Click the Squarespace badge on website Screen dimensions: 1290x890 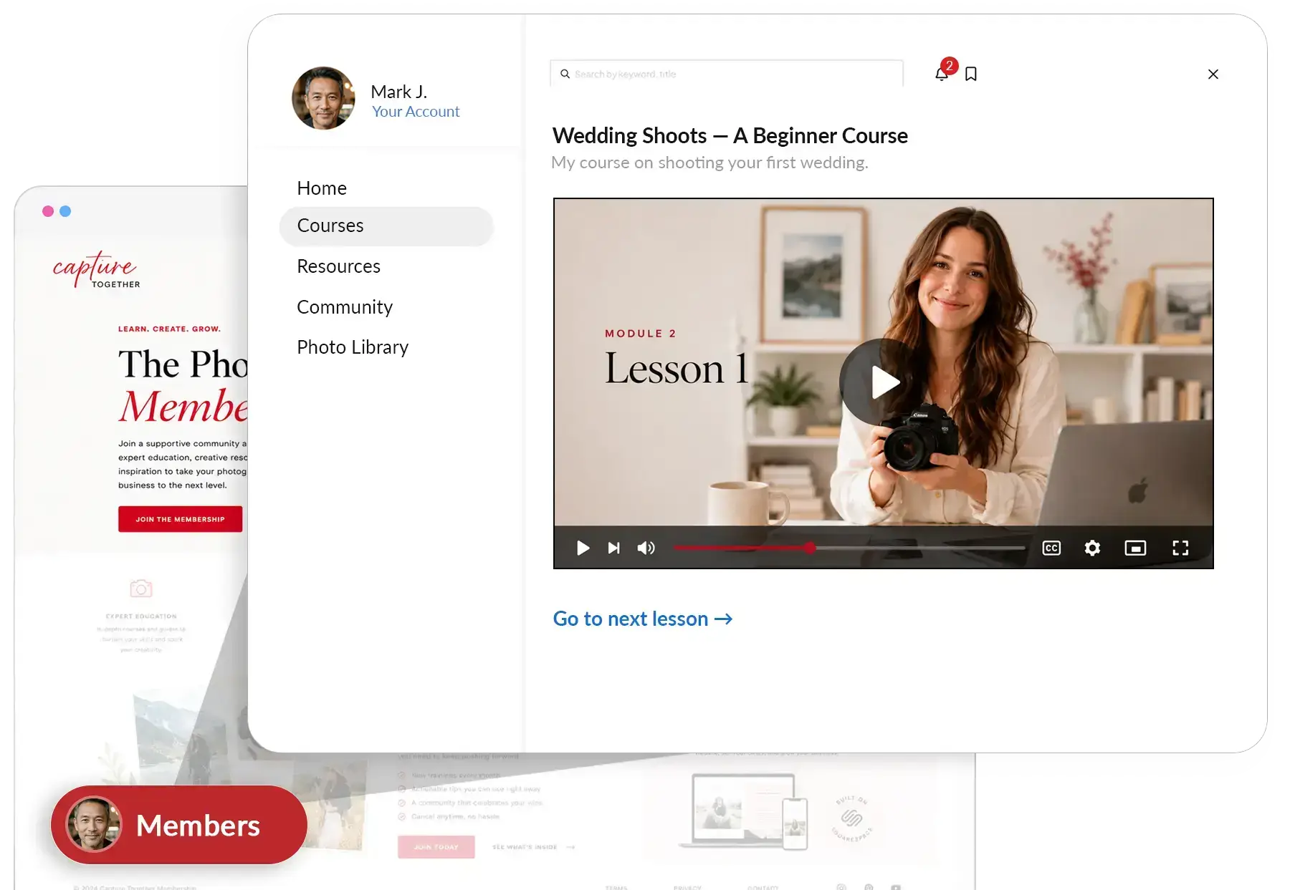click(851, 818)
